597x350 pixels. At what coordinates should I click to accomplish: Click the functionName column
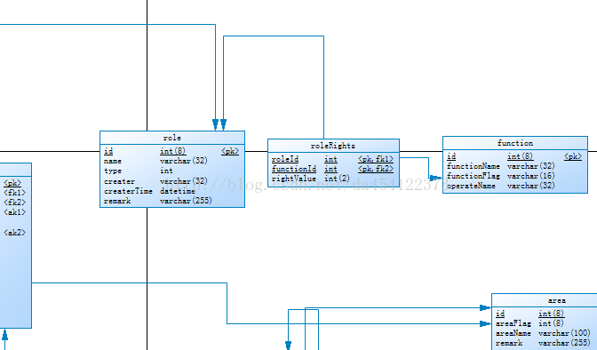pos(474,166)
